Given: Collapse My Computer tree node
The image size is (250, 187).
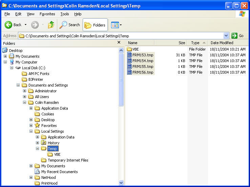Looking at the screenshot, I should click(5, 62).
